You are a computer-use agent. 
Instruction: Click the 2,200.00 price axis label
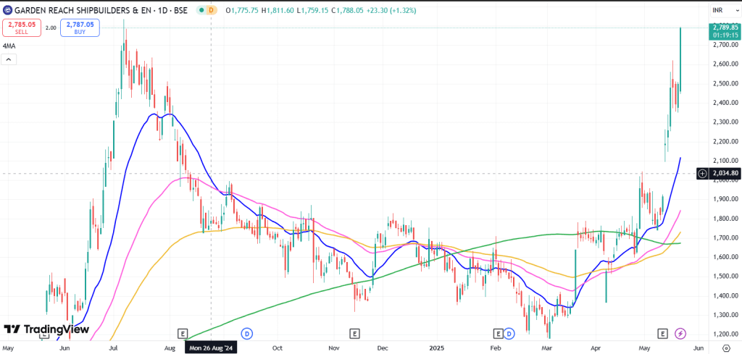click(725, 141)
